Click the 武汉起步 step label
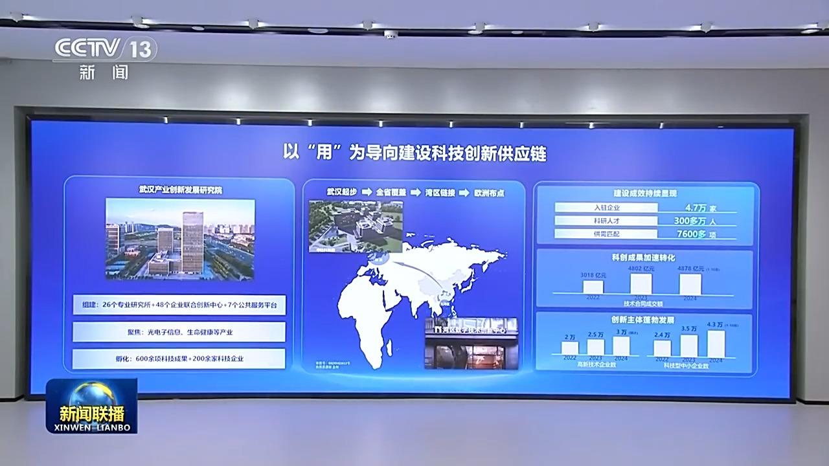 [341, 193]
